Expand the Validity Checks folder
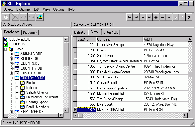This screenshot has width=195, height=127. click(17, 92)
